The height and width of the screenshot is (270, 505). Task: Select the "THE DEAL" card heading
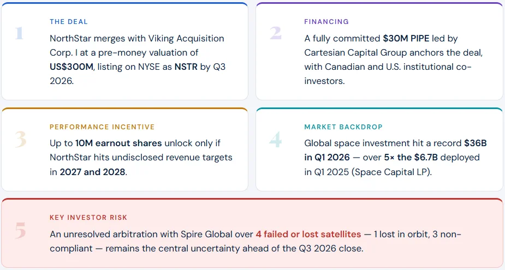coord(69,22)
